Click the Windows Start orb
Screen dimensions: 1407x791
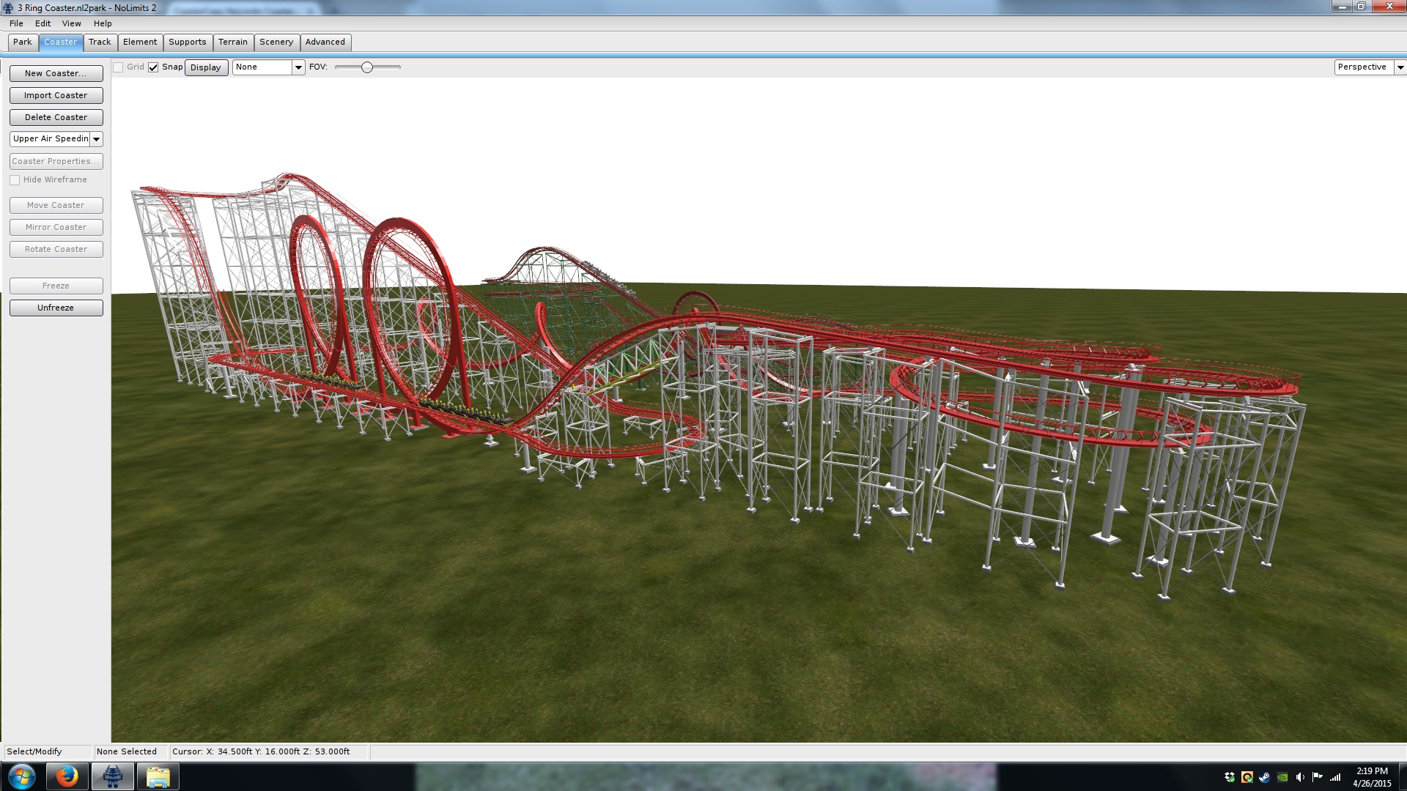coord(21,776)
